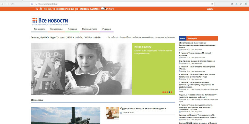
Task: Open the Назад в школу slide headline
Action: click(143, 47)
